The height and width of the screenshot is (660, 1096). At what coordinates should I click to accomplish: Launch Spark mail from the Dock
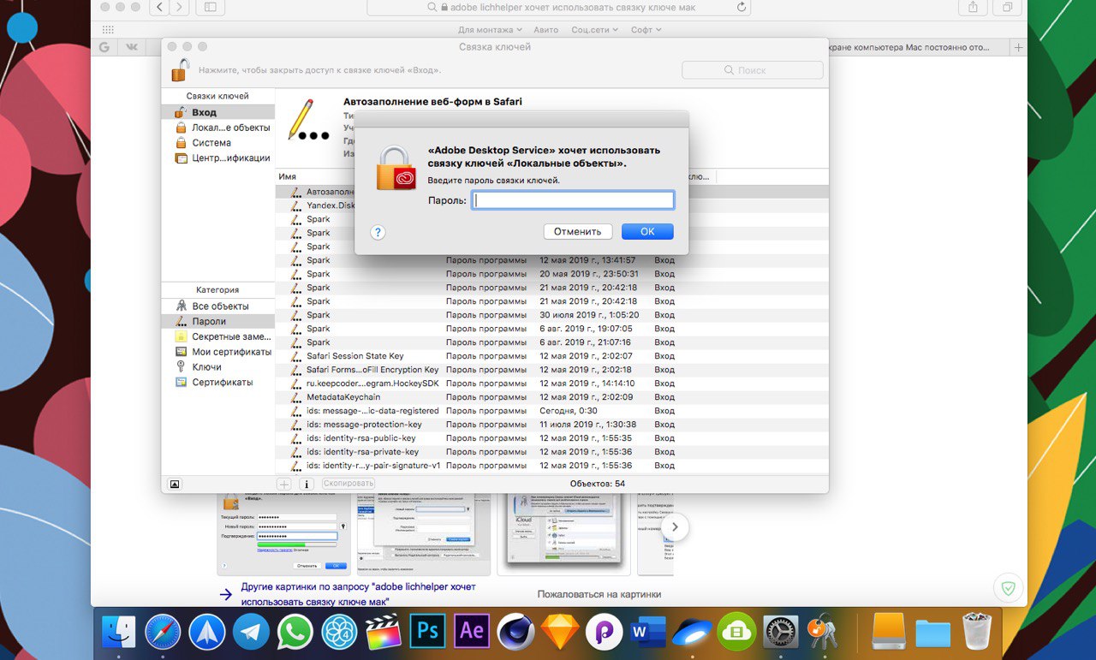[x=207, y=633]
